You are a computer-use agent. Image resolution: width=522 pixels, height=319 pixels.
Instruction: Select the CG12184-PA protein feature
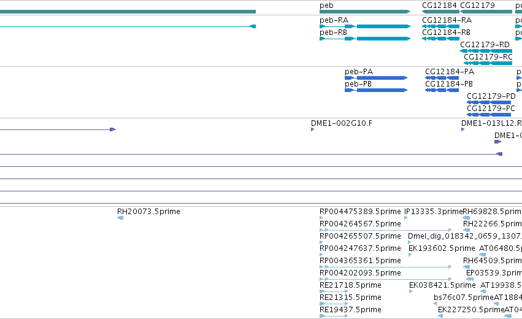coord(442,78)
